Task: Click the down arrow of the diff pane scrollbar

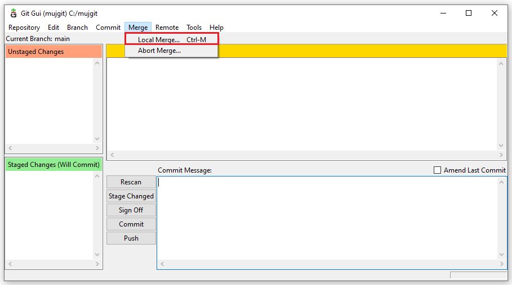Action: point(501,146)
